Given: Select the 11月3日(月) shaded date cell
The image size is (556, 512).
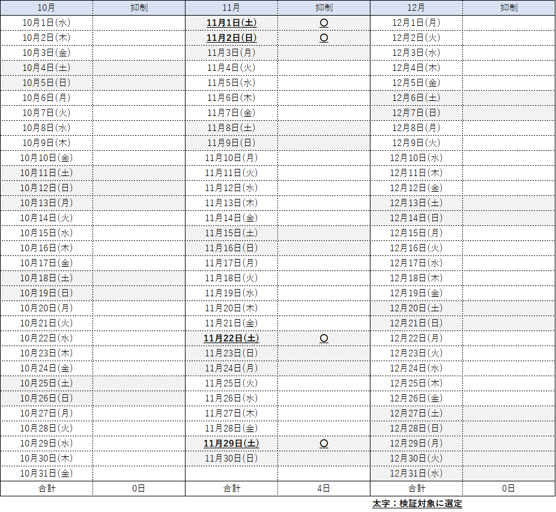Looking at the screenshot, I should 231,53.
